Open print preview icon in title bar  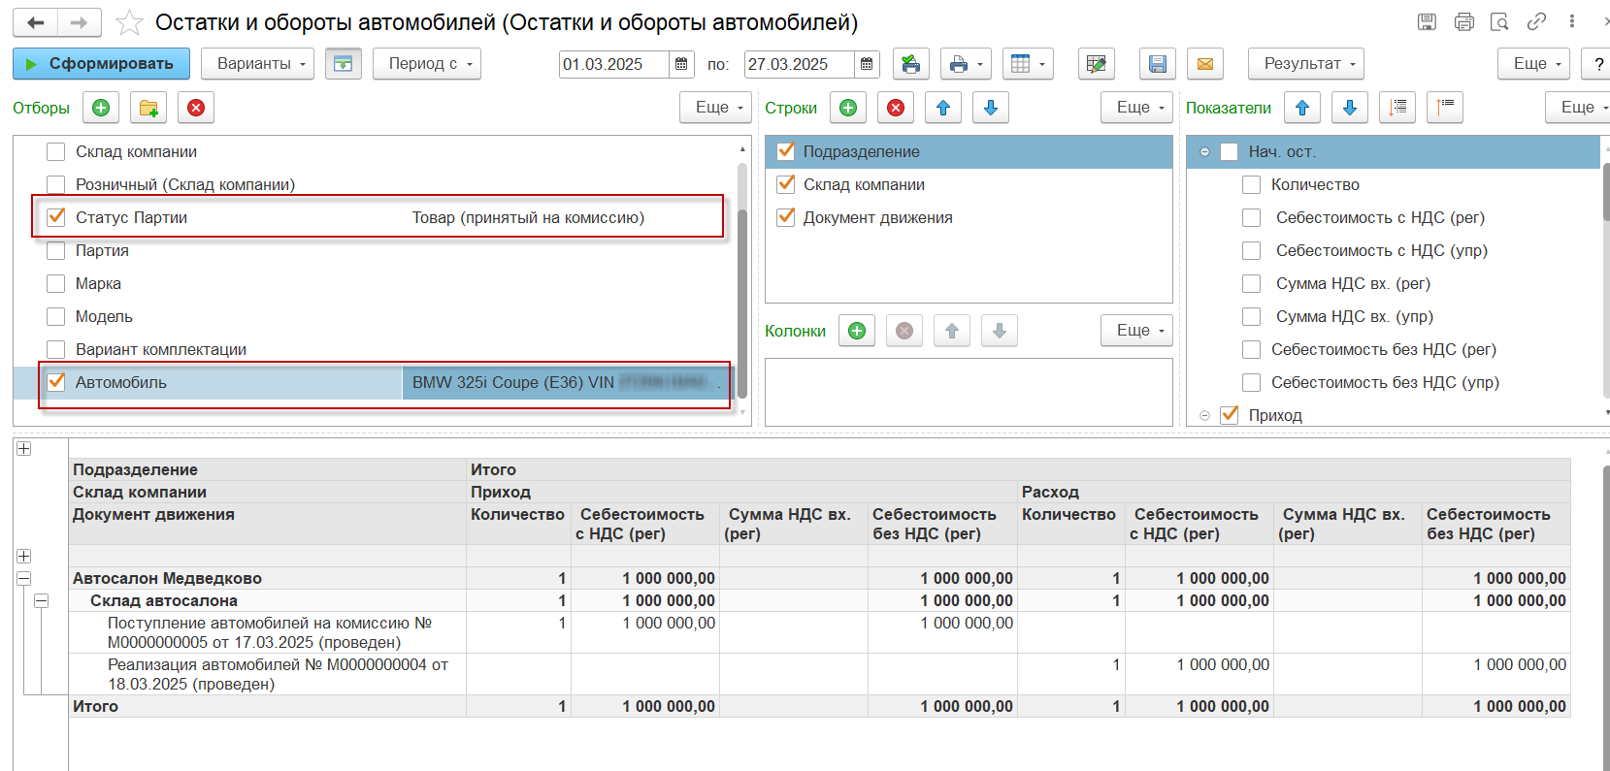1499,21
